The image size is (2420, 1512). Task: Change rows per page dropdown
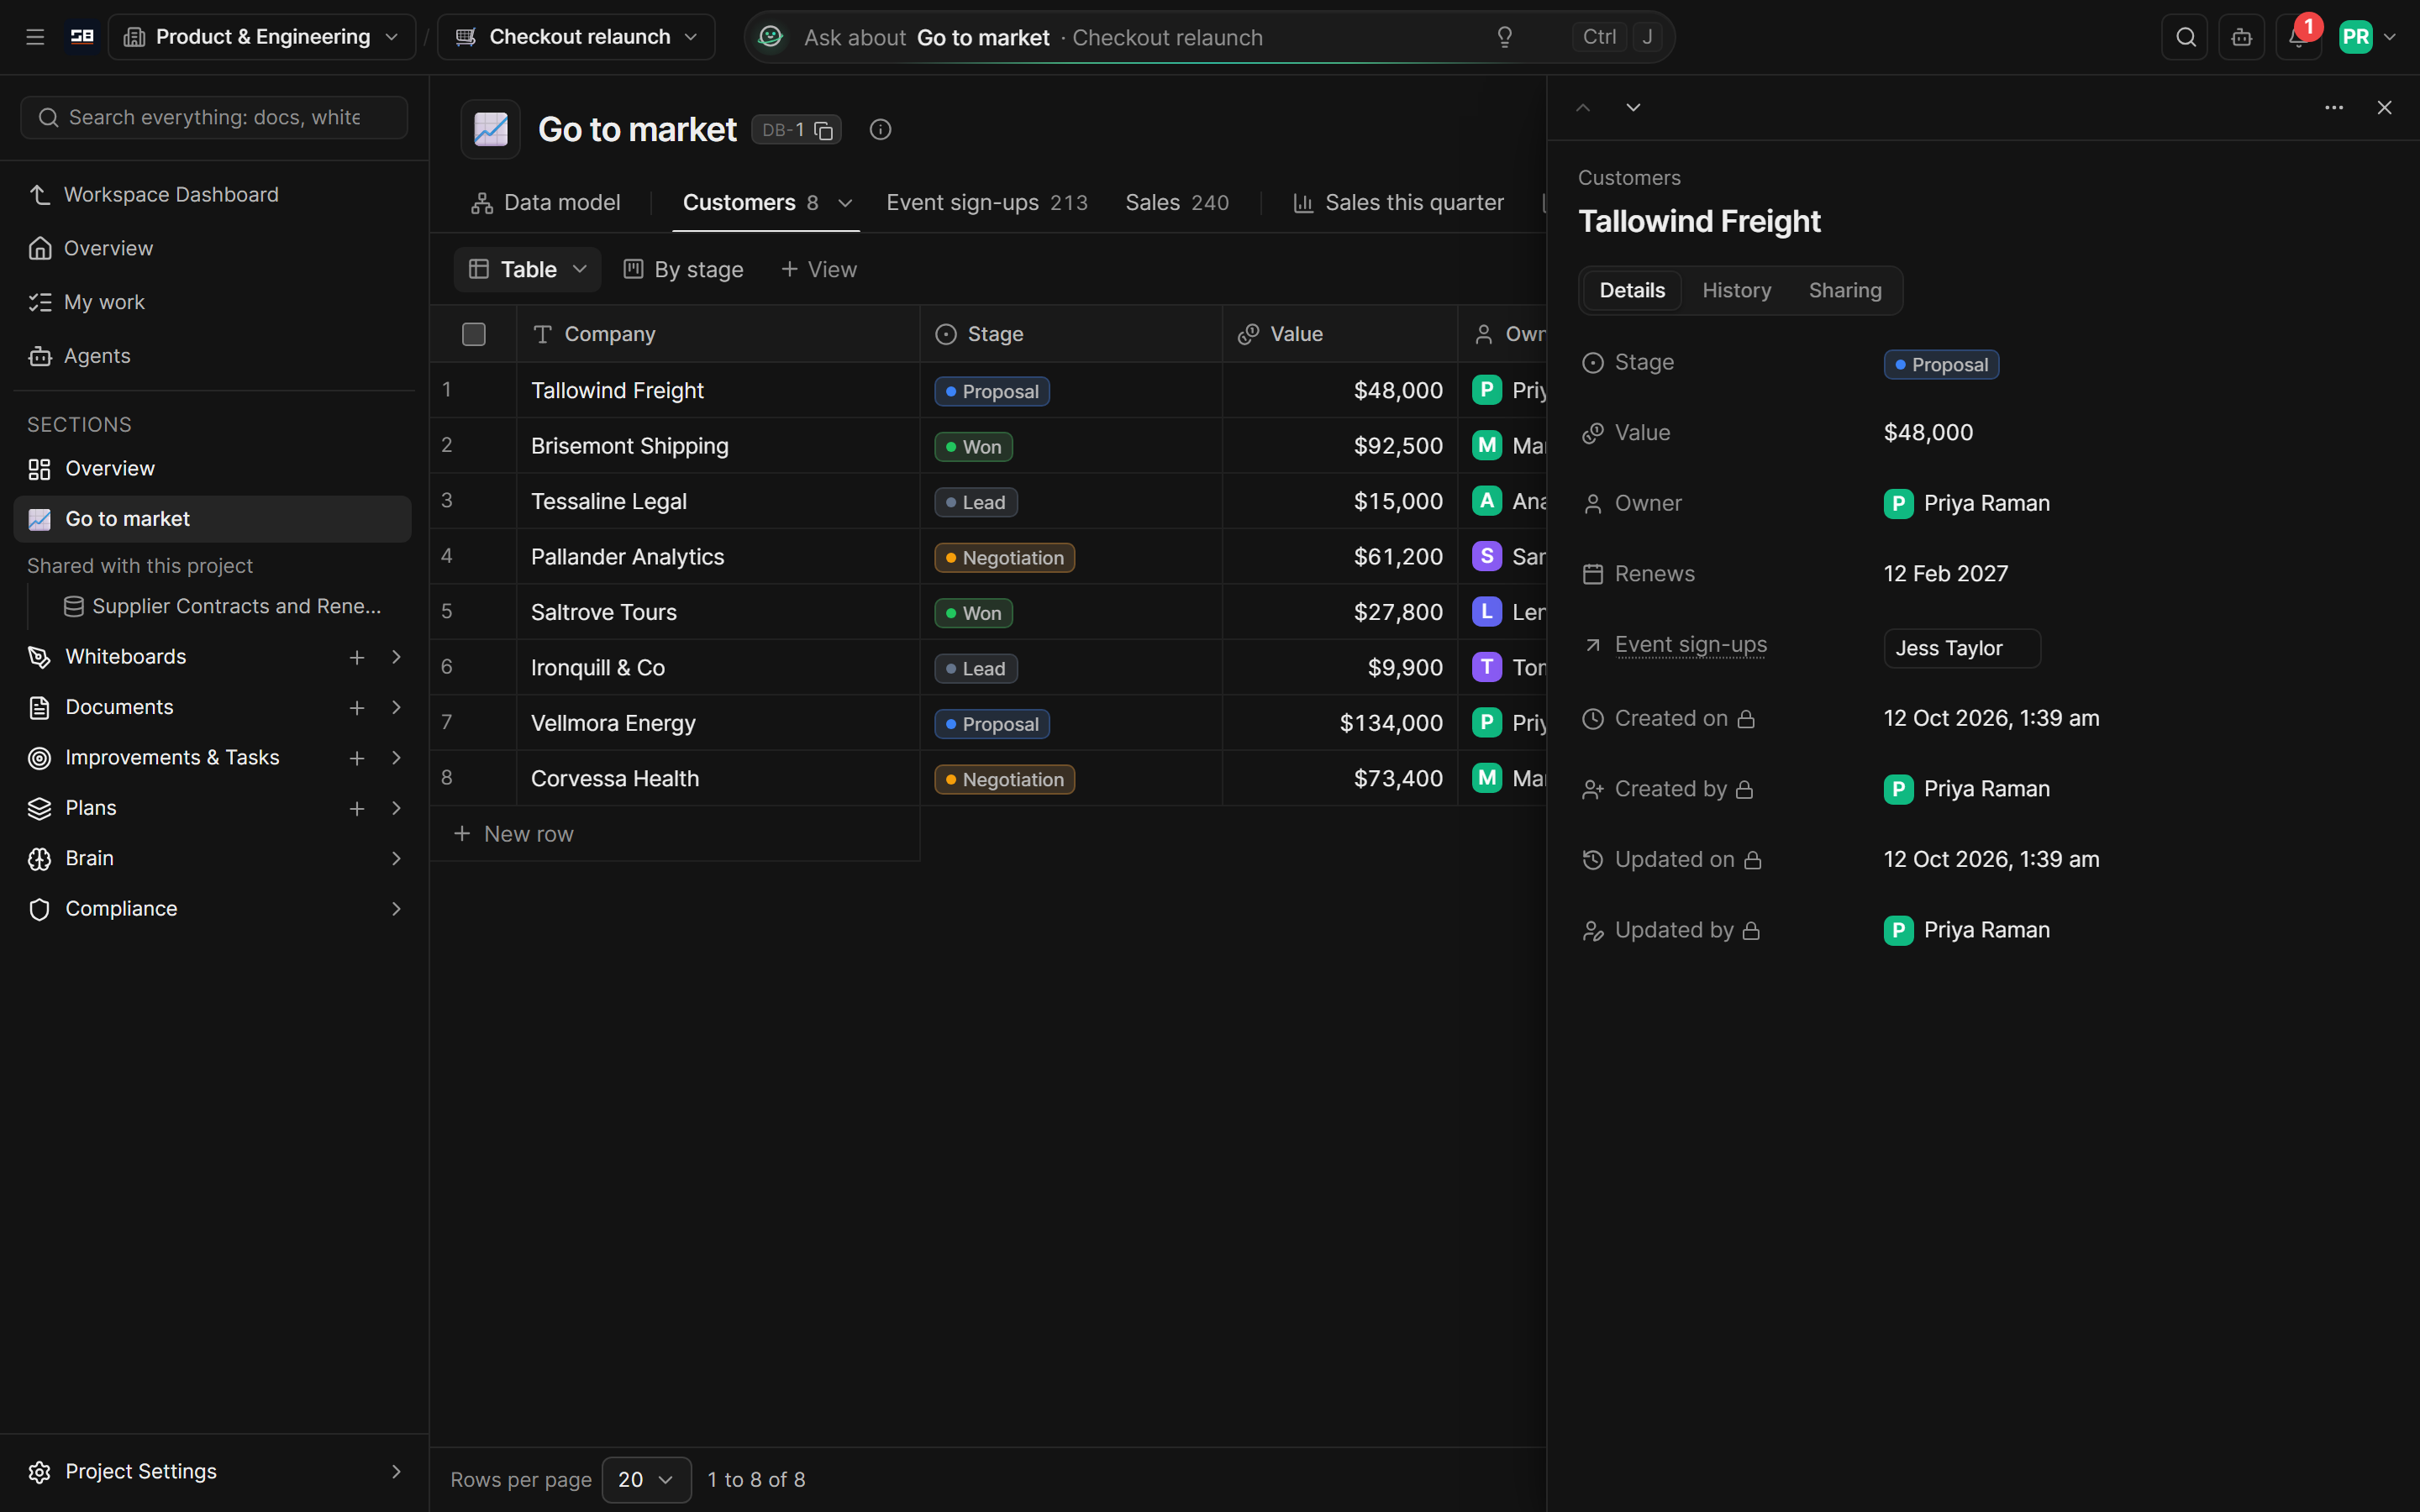click(x=646, y=1480)
